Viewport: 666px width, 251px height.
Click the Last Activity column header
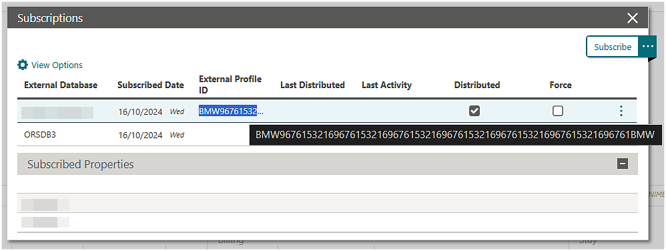(386, 85)
